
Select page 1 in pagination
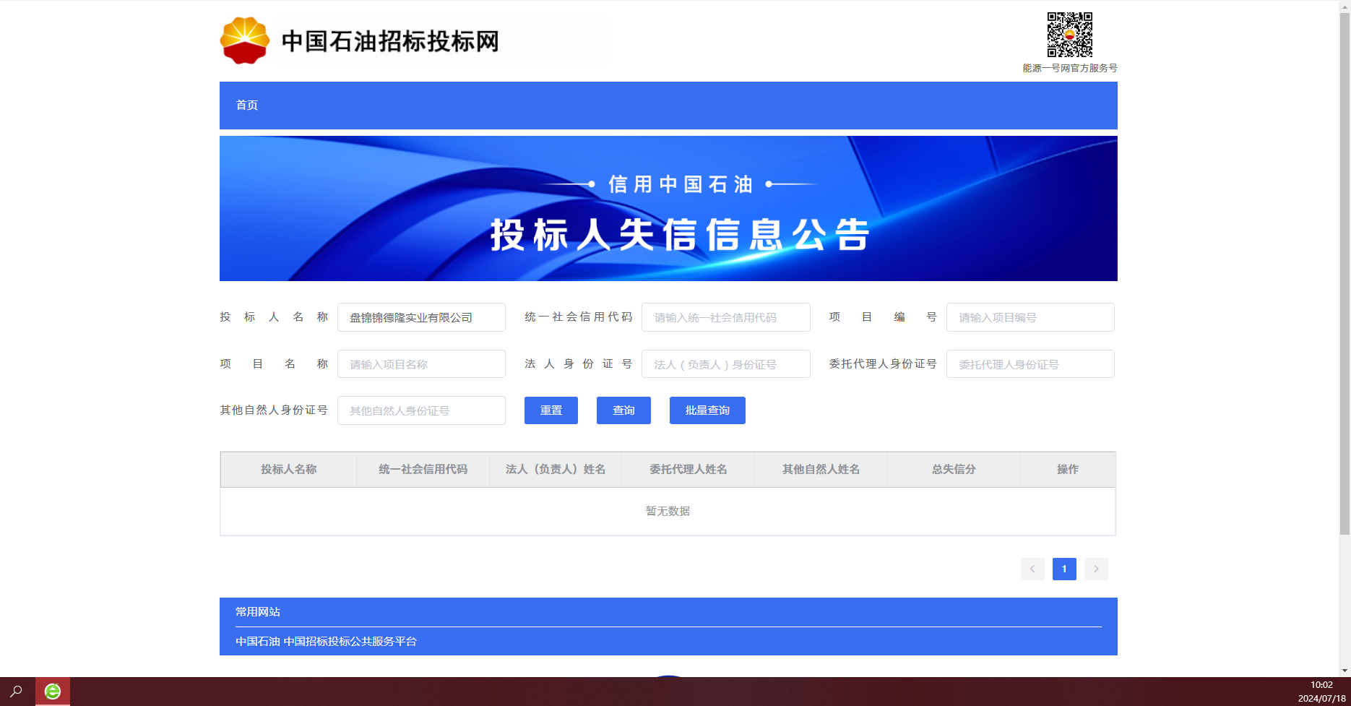(x=1064, y=569)
